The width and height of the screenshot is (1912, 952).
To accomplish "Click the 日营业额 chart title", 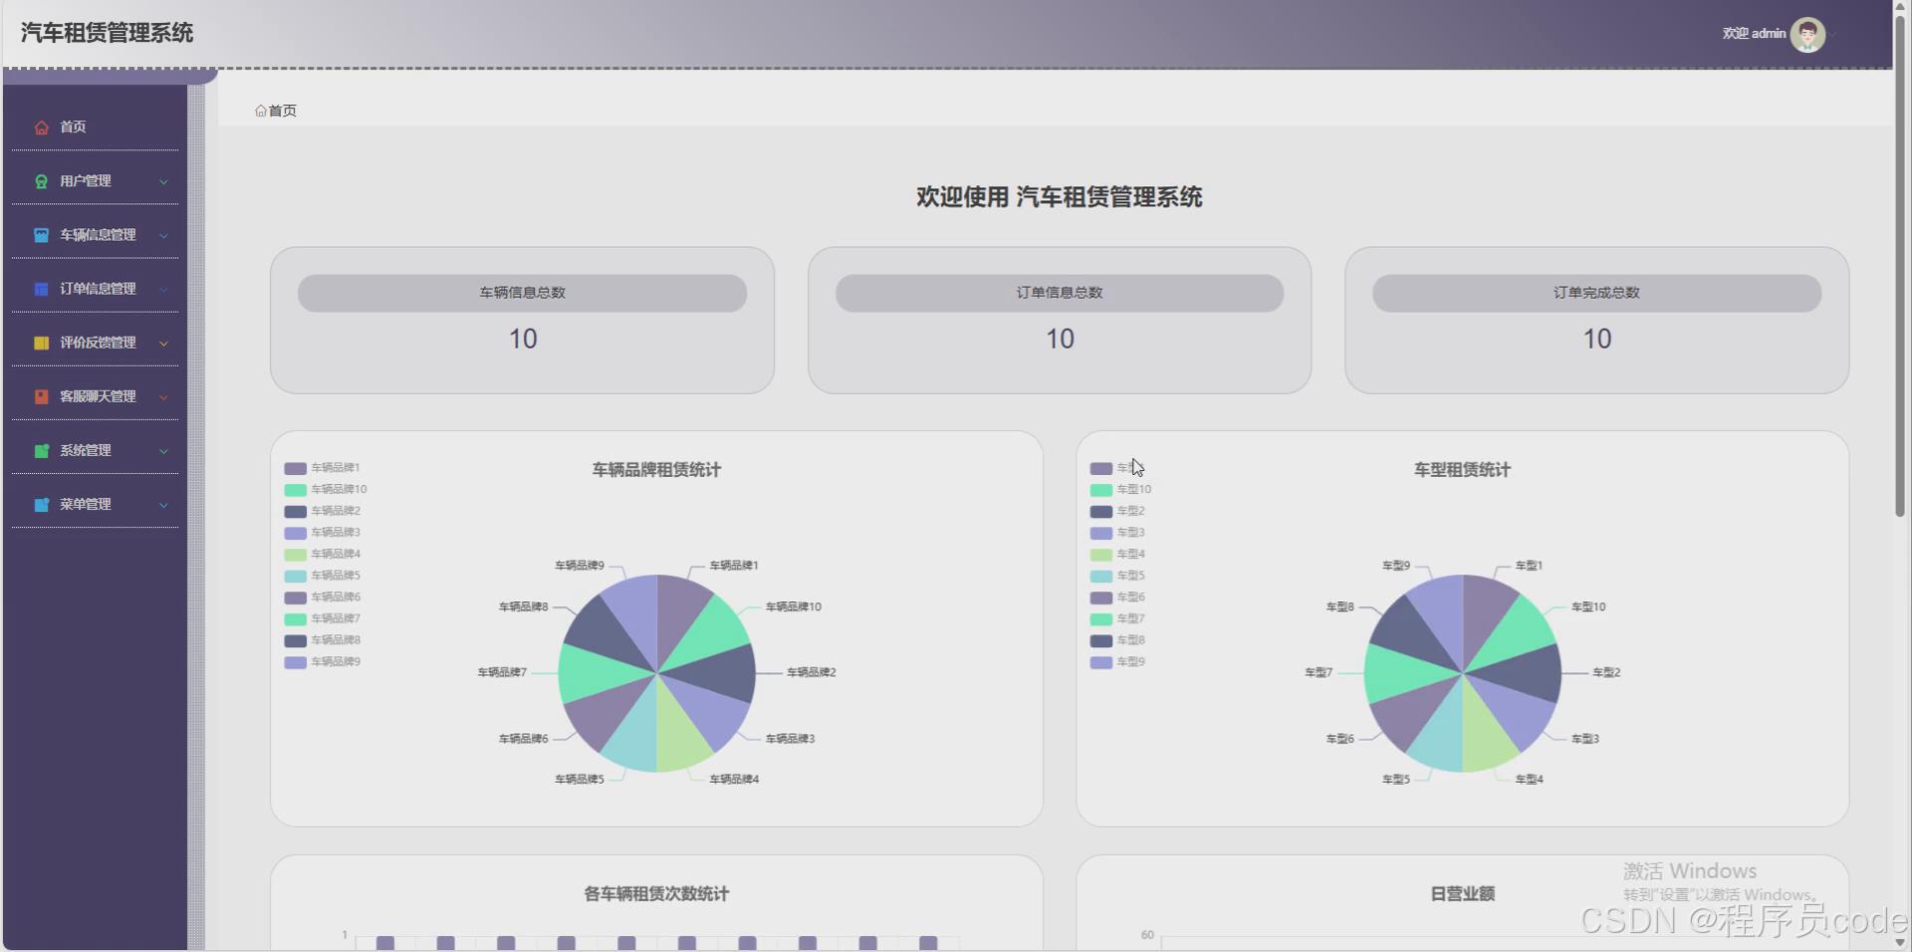I will [x=1462, y=894].
